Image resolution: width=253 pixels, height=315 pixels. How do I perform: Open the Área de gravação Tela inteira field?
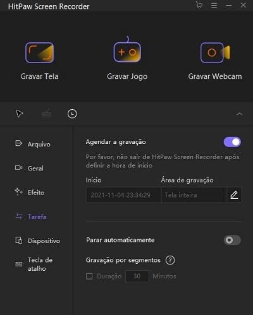pos(194,195)
